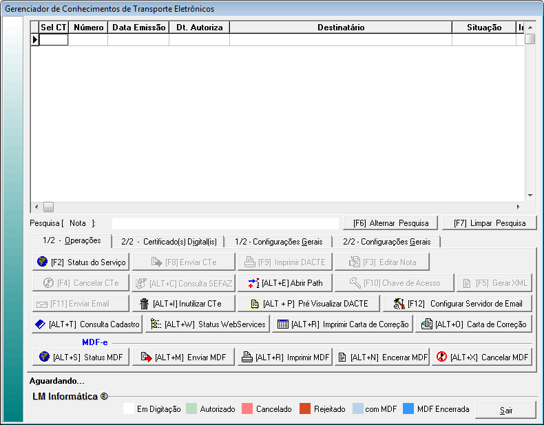544x425 pixels.
Task: Click the grid's horizontal scrollbar right arrow
Action: click(519, 207)
